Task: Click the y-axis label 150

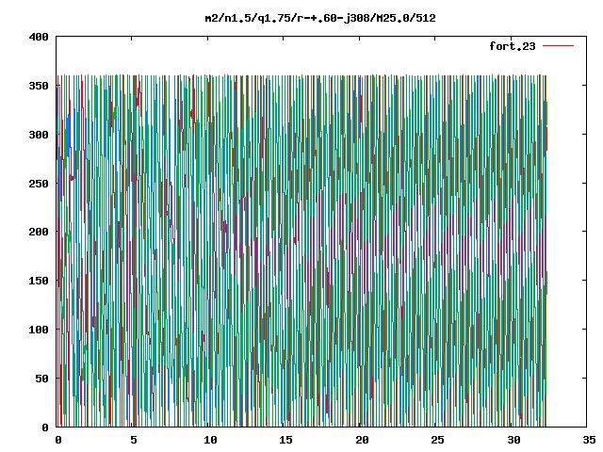Action: click(39, 281)
